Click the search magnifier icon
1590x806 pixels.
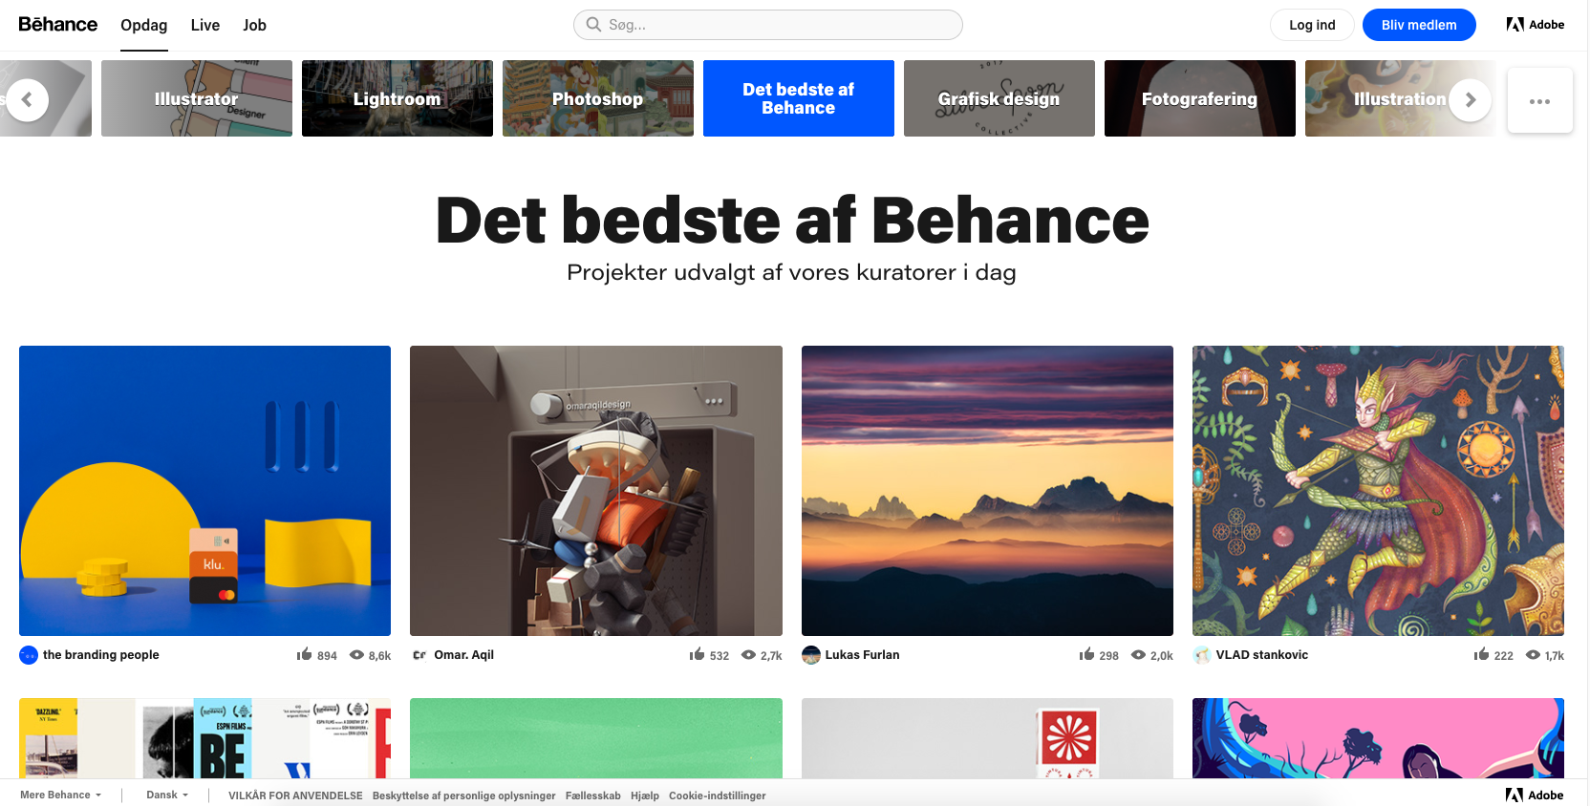(593, 25)
